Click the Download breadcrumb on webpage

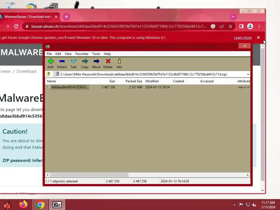point(27,71)
